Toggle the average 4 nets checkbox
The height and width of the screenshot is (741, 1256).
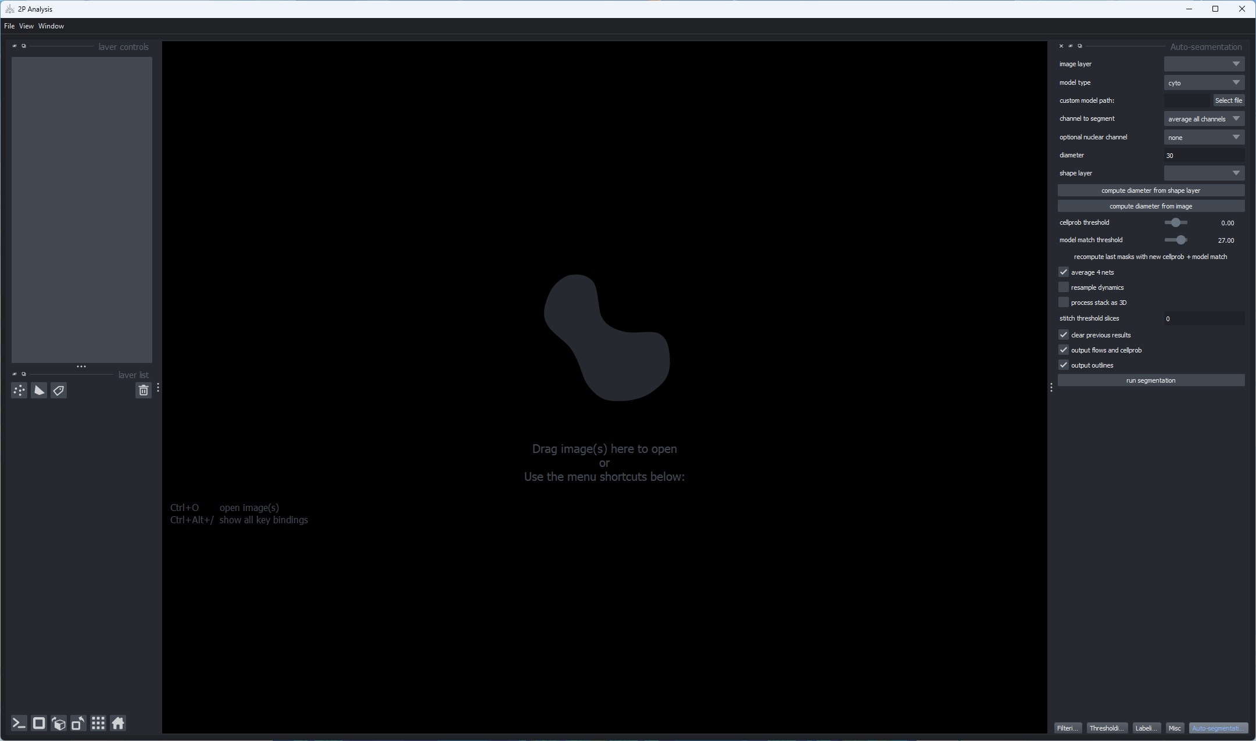click(1064, 272)
